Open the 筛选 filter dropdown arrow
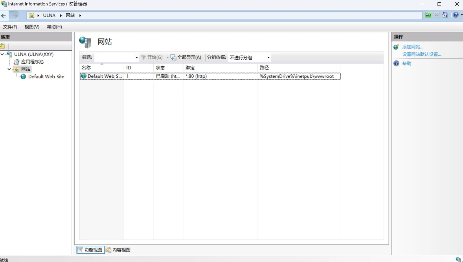Image resolution: width=463 pixels, height=262 pixels. (137, 58)
